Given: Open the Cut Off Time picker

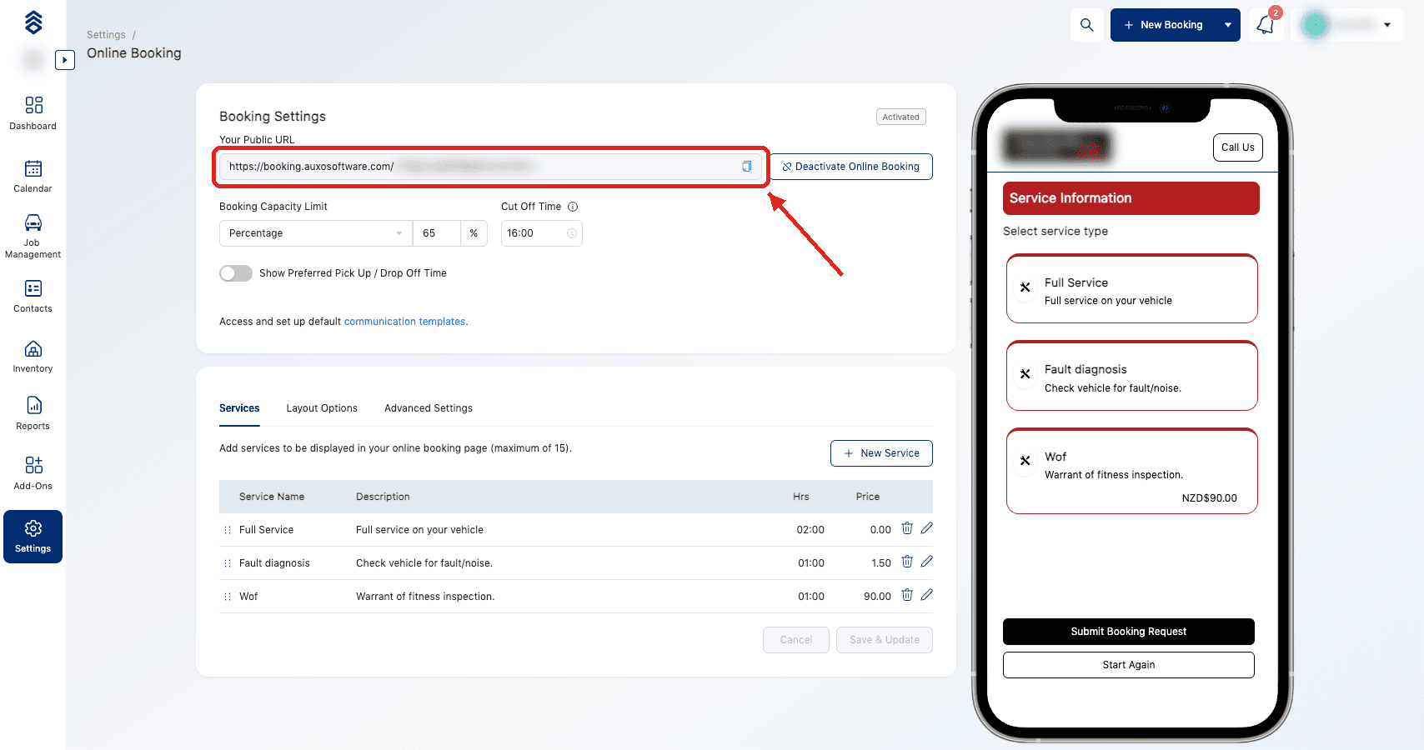Looking at the screenshot, I should click(542, 233).
